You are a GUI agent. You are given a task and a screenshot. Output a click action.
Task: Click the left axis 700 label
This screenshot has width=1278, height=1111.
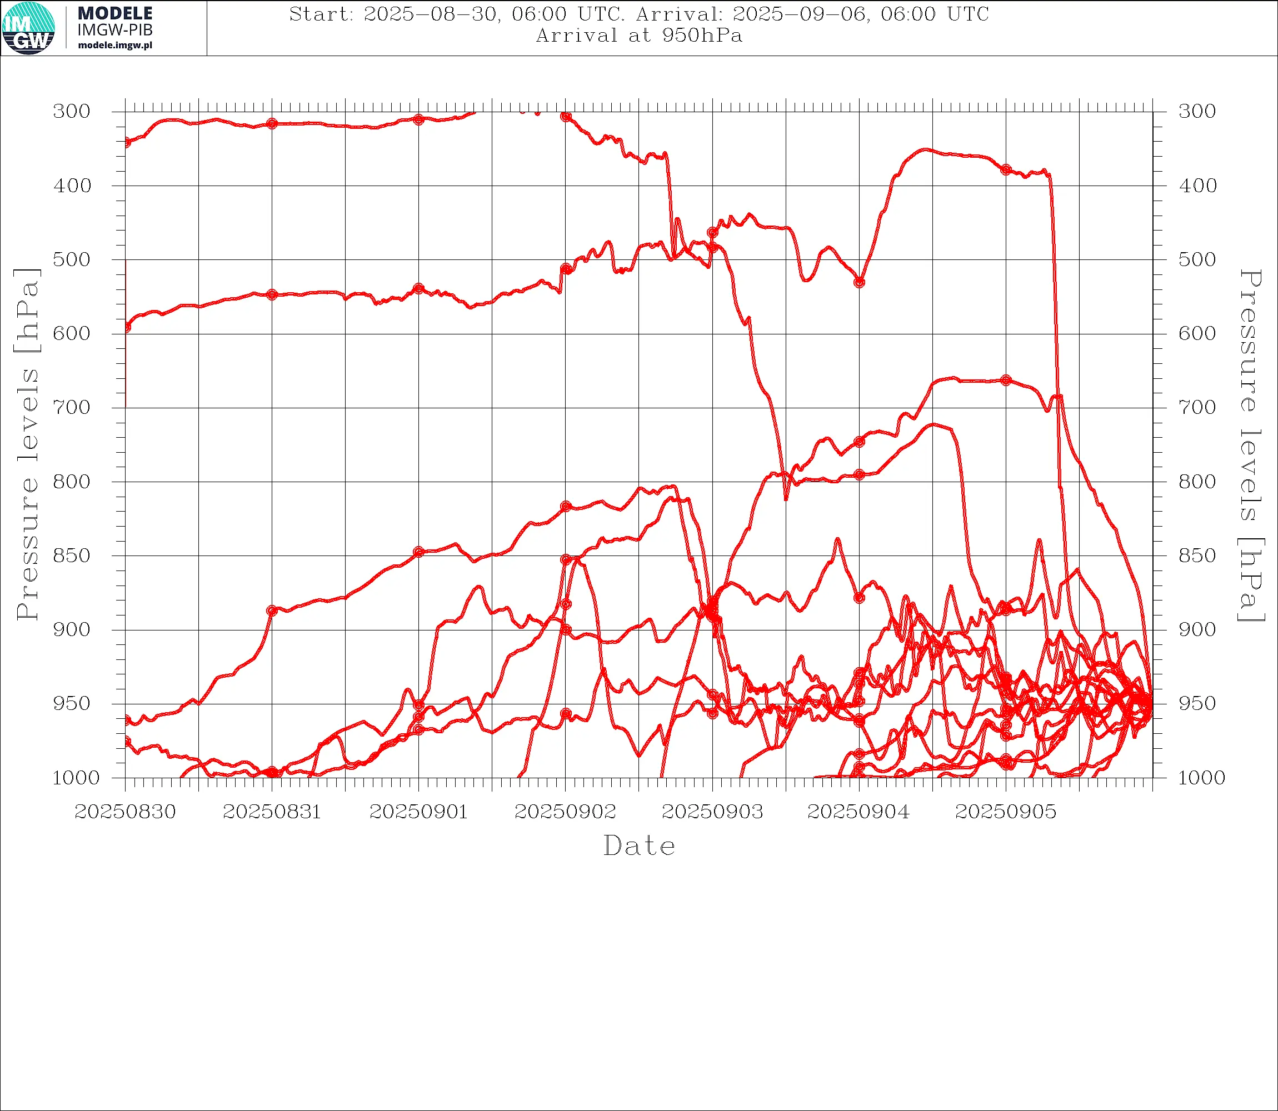[x=72, y=407]
